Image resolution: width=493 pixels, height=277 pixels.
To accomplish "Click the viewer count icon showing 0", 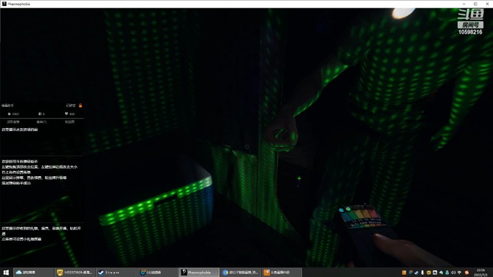I will point(40,114).
